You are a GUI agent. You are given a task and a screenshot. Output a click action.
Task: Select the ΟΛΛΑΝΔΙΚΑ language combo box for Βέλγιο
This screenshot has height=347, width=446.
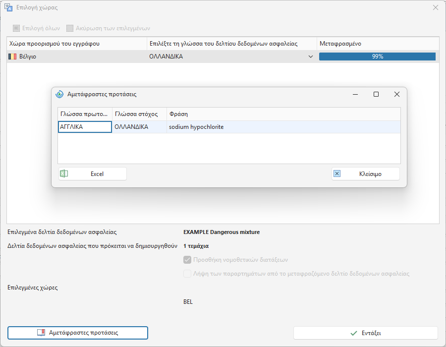[231, 57]
